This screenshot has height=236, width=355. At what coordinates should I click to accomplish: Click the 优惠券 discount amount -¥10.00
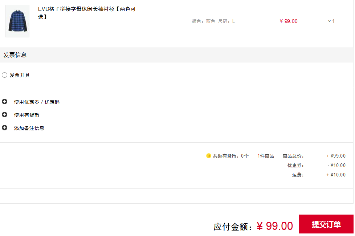pos(336,166)
